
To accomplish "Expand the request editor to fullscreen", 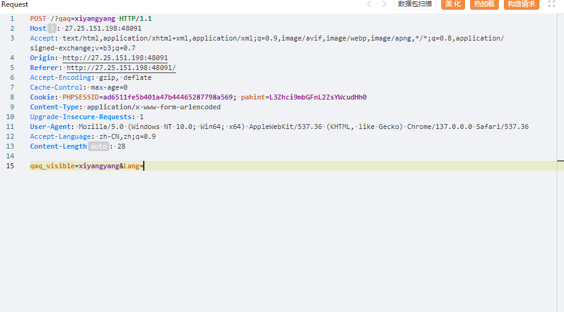I will click(x=551, y=4).
